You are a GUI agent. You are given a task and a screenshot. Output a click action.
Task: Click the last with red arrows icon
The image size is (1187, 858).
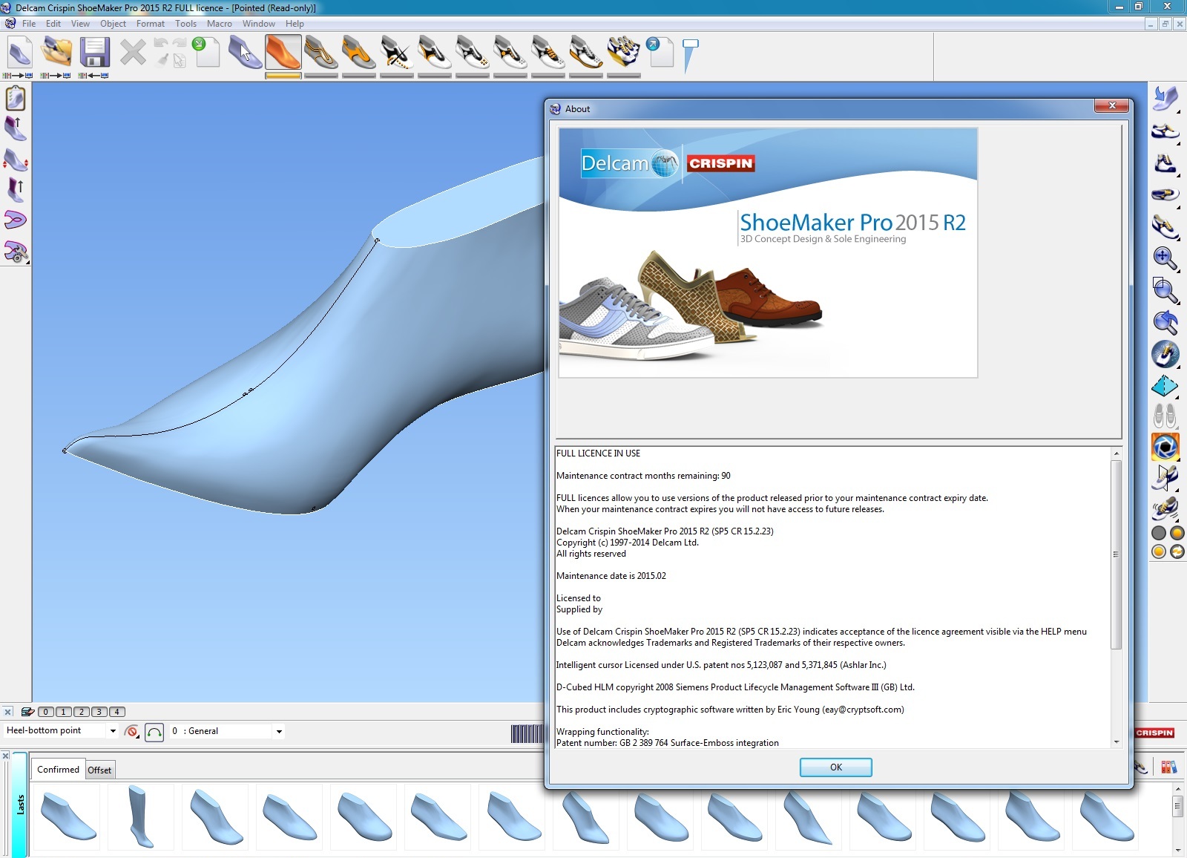click(x=16, y=159)
